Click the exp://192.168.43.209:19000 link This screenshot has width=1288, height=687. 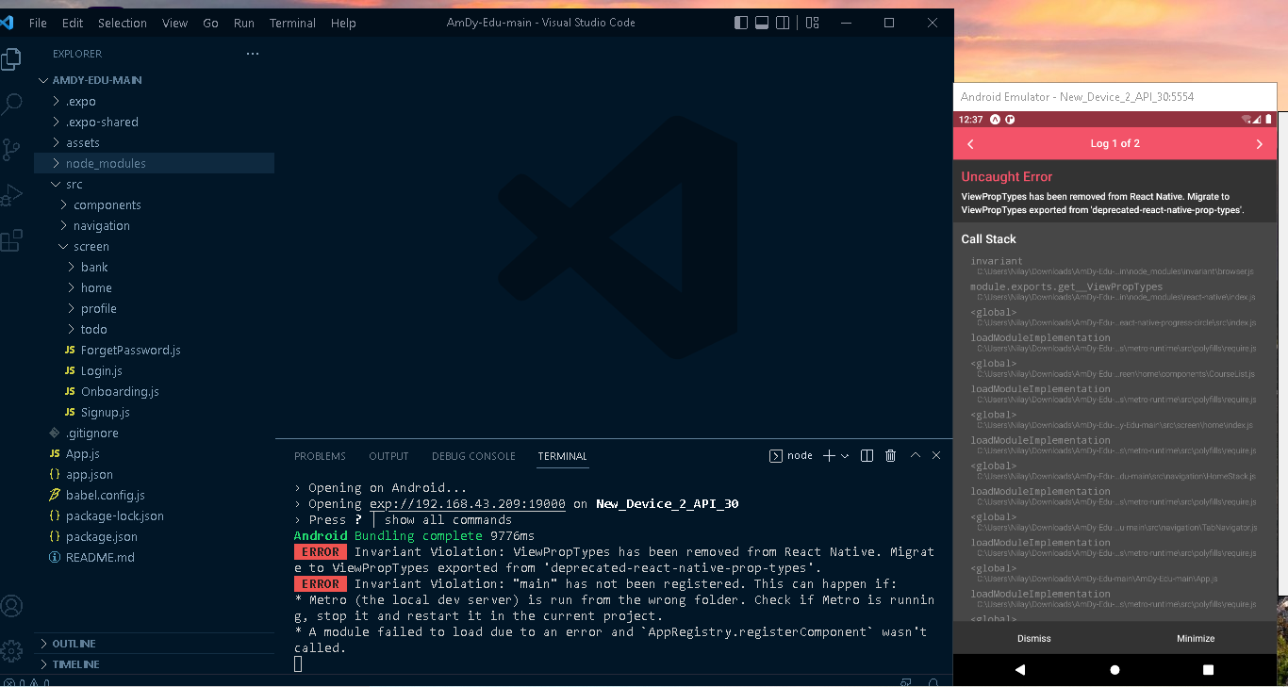click(x=466, y=504)
